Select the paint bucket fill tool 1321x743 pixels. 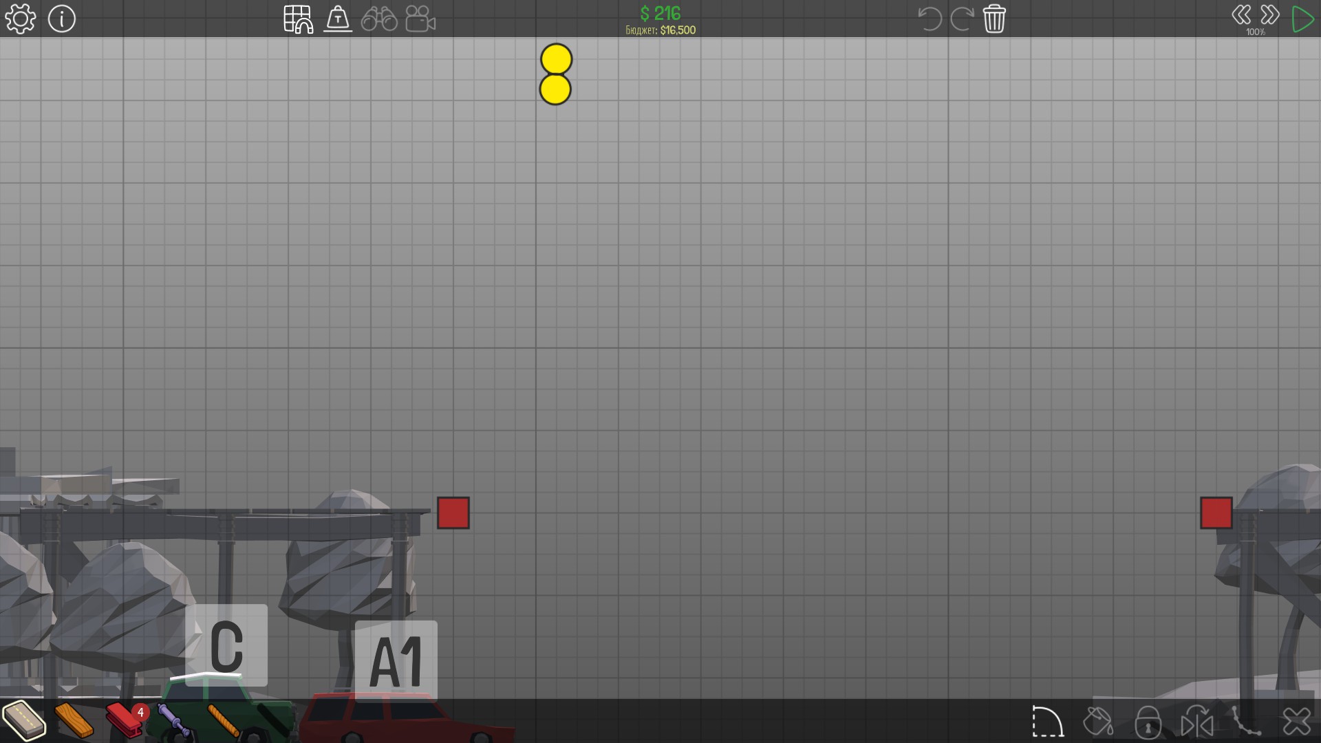1097,722
